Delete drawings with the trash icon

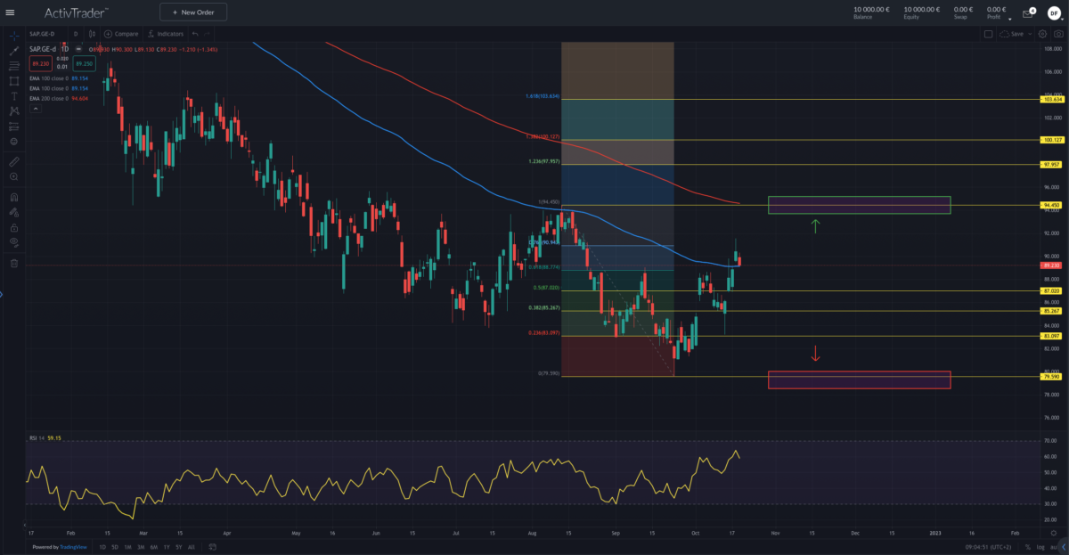[13, 264]
